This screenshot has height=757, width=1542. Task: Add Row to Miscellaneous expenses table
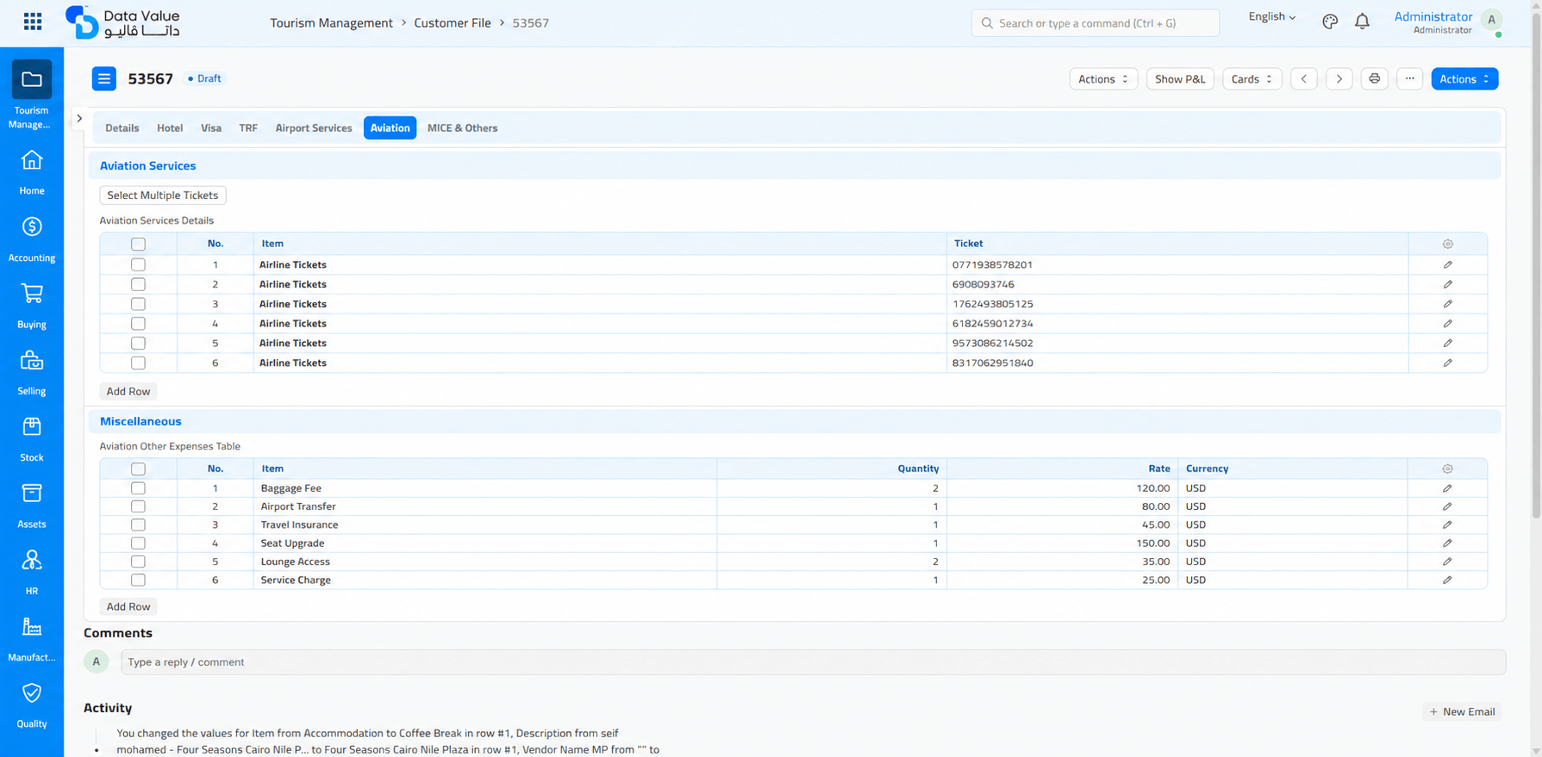[128, 606]
